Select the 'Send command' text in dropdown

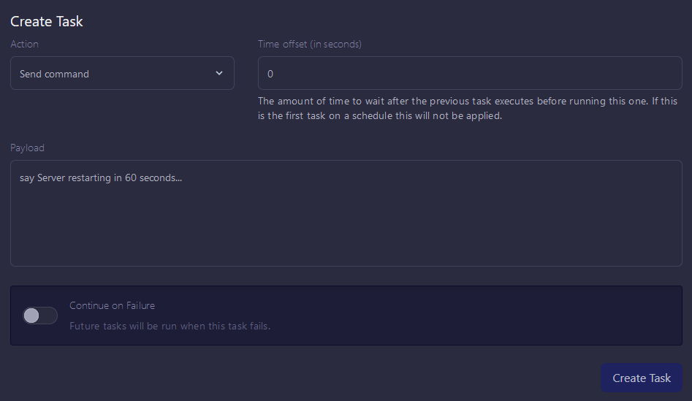(x=55, y=74)
